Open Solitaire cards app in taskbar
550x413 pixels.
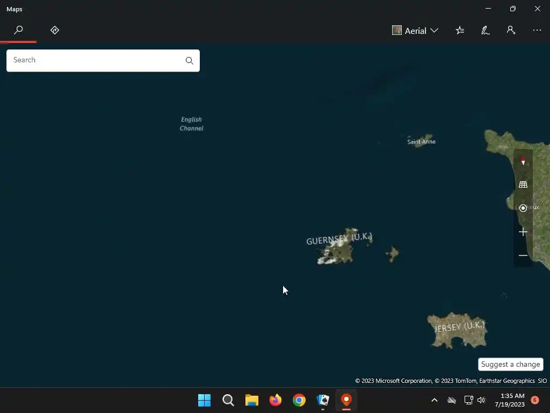pyautogui.click(x=323, y=400)
